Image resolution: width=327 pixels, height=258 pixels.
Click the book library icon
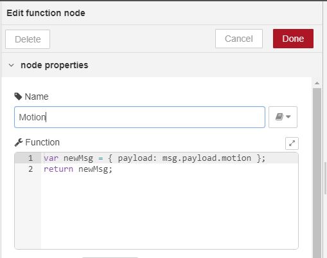(x=279, y=116)
